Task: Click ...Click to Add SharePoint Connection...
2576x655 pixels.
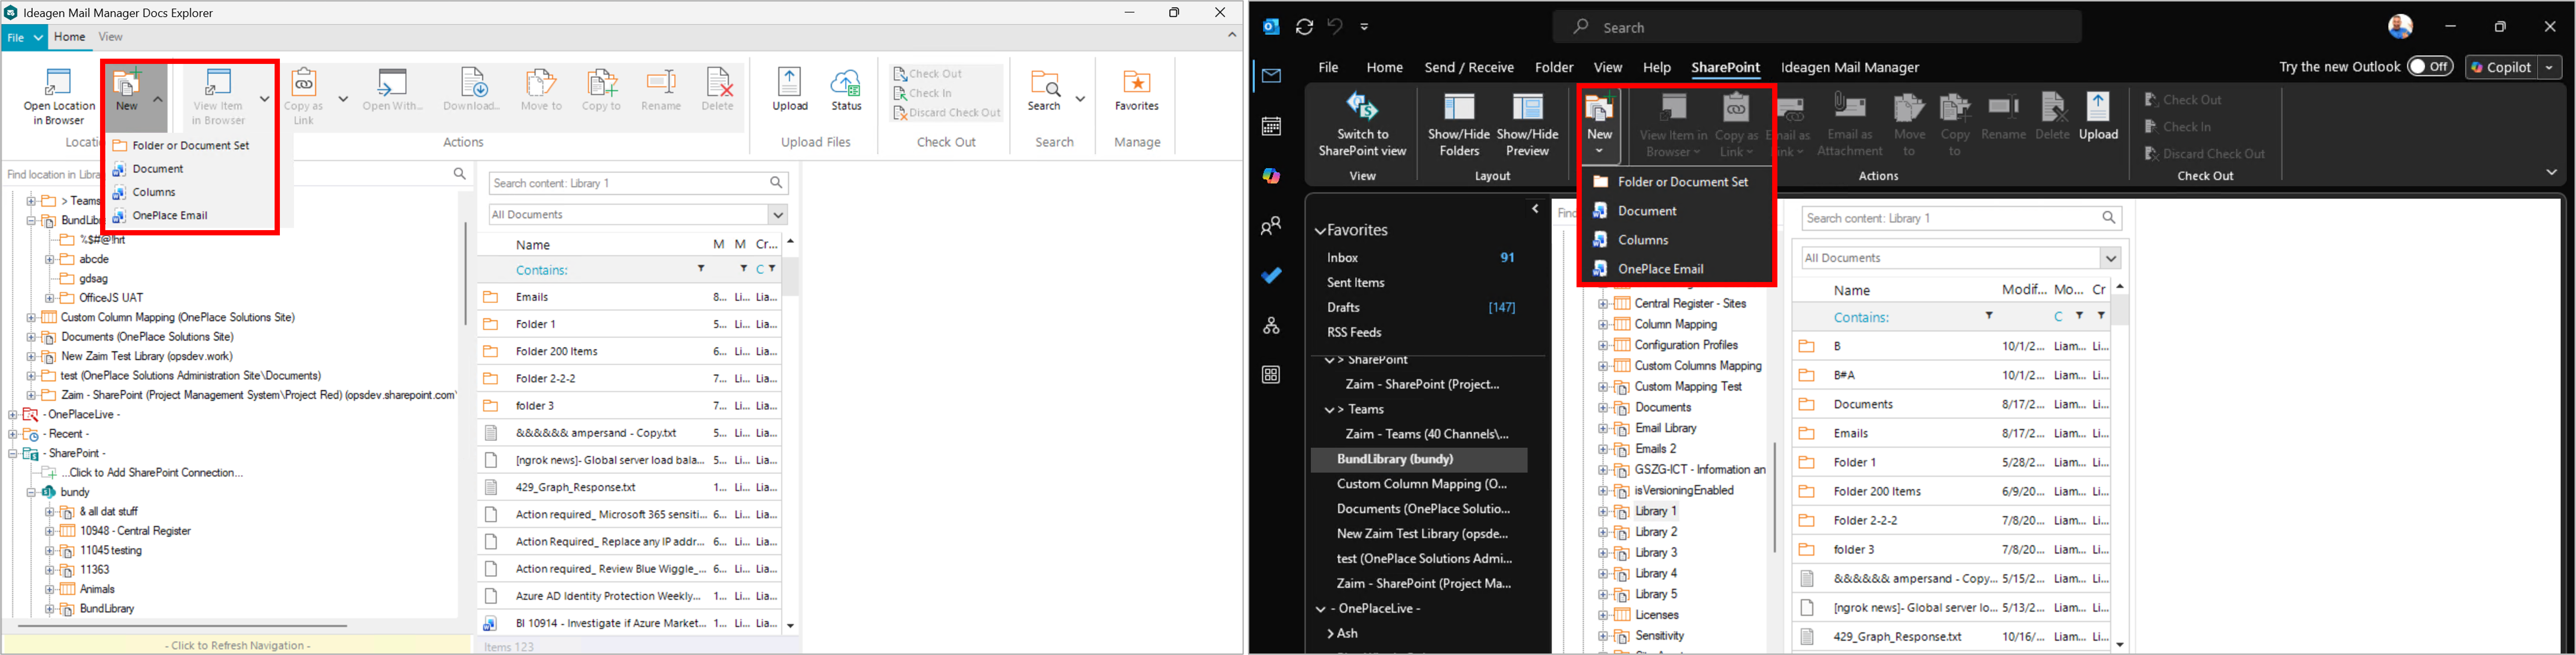Action: coord(152,473)
